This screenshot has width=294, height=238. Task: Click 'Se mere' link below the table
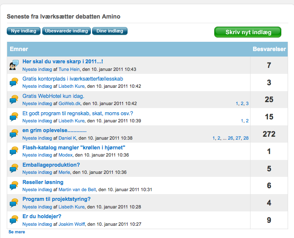[x=17, y=232]
